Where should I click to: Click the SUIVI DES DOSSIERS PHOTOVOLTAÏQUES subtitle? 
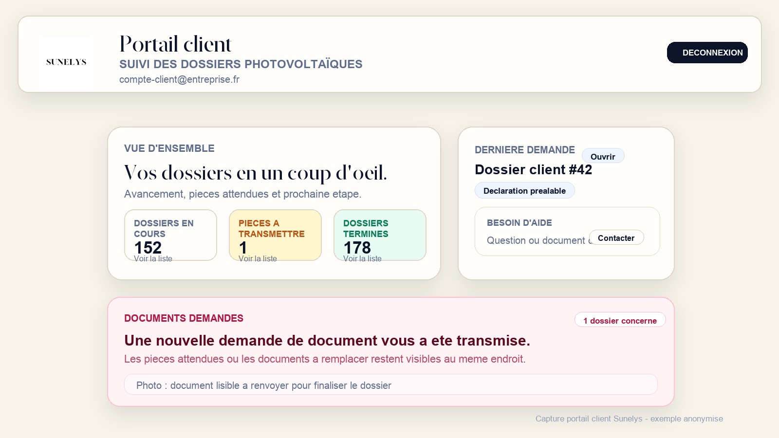pyautogui.click(x=241, y=64)
